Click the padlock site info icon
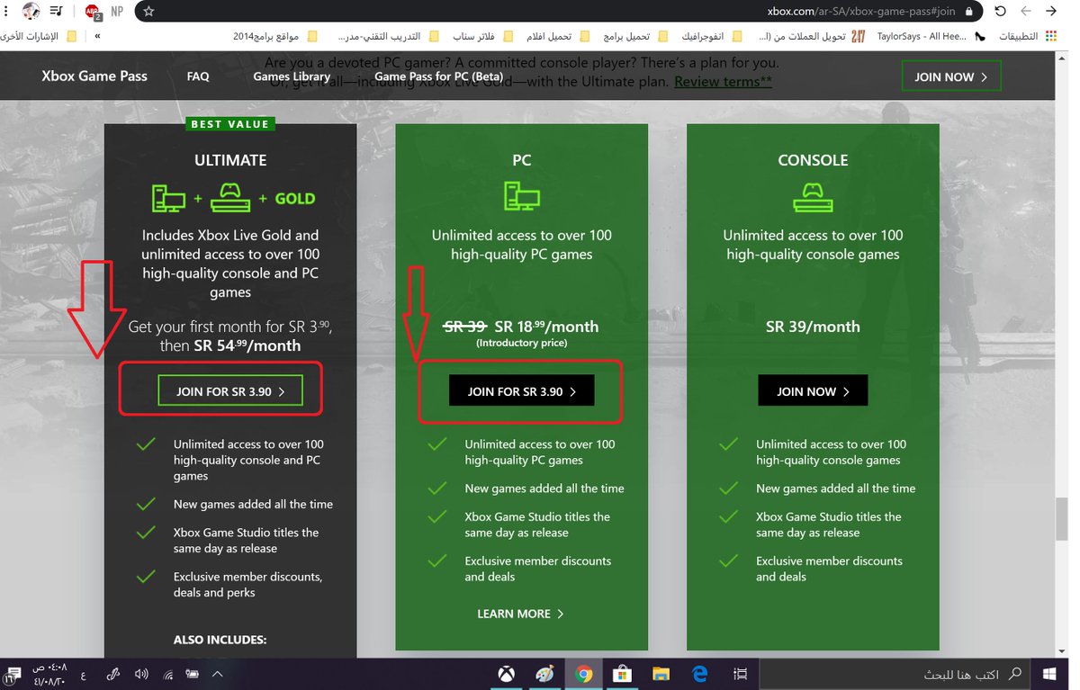Image resolution: width=1080 pixels, height=690 pixels. tap(969, 12)
